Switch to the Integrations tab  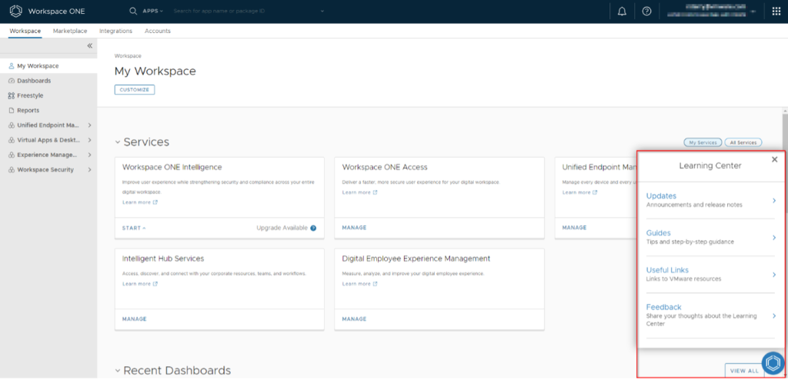point(115,32)
